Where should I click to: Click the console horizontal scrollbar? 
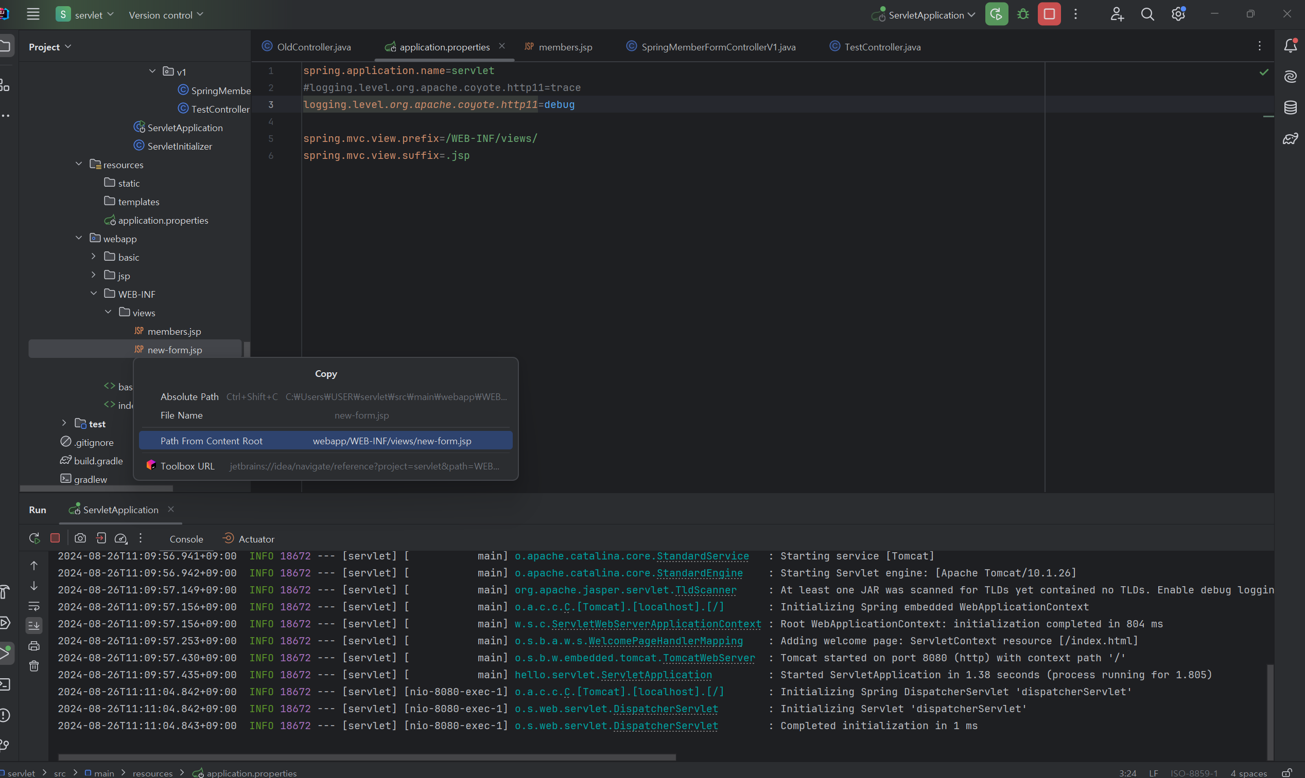(x=367, y=757)
